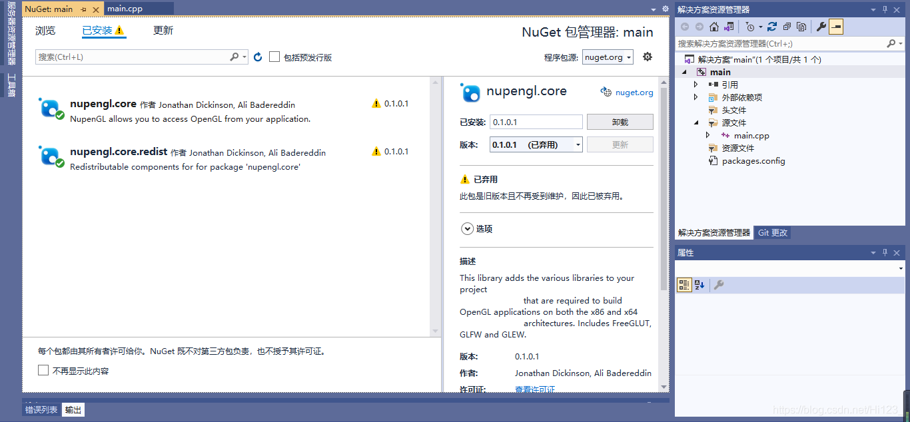Expand the External Dependencies (外部依赖项) node arrow
Viewport: 910px width, 422px height.
coord(695,97)
